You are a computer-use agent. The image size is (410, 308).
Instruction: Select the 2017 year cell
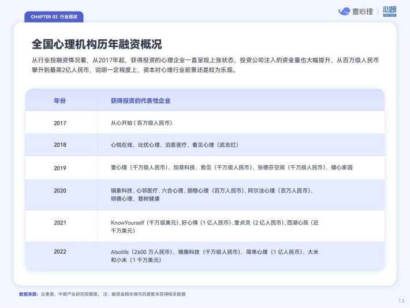tap(60, 123)
